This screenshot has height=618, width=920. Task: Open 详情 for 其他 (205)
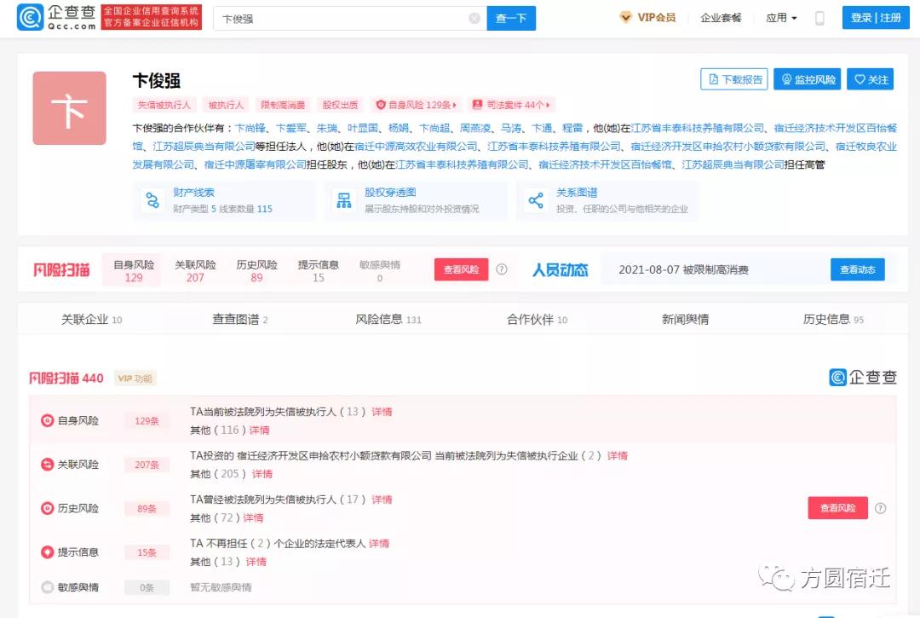point(262,474)
